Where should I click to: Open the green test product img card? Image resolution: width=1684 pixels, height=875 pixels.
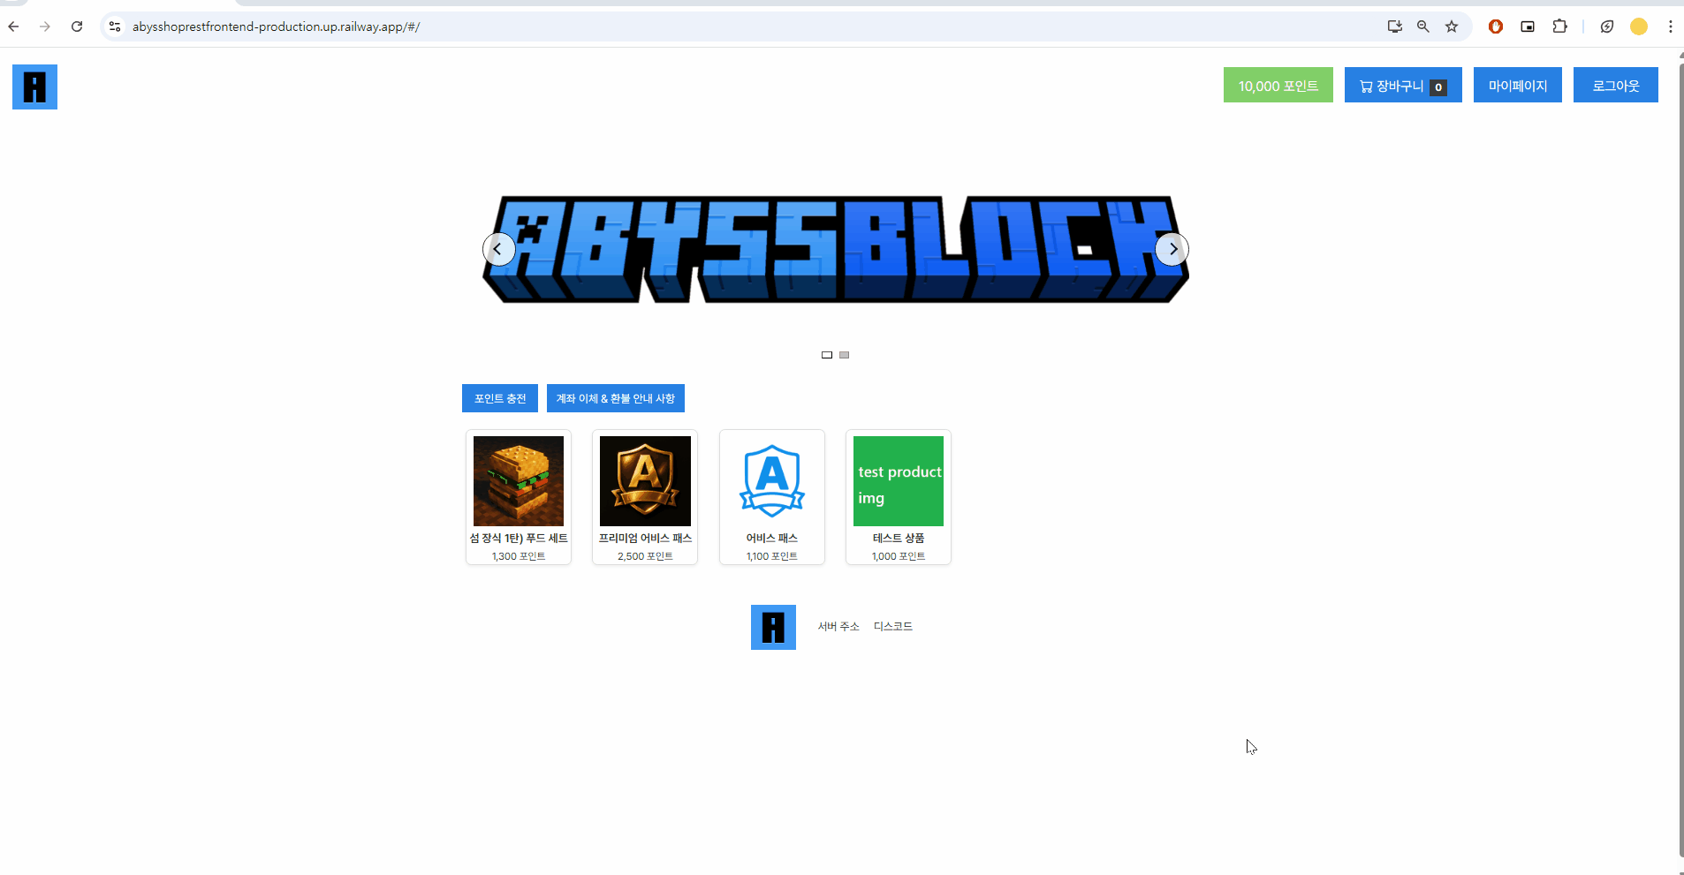pos(899,481)
